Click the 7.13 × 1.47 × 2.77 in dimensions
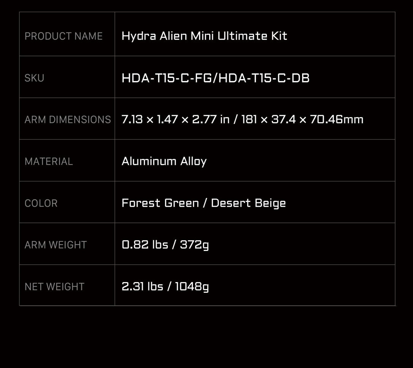The width and height of the screenshot is (413, 368). (175, 119)
